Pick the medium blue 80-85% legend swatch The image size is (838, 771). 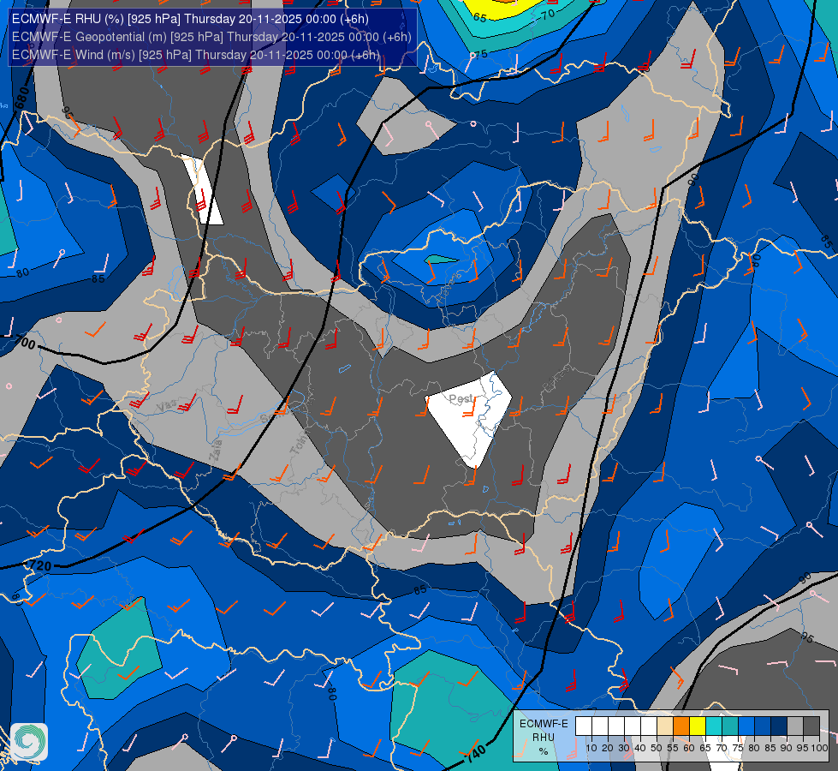763,726
